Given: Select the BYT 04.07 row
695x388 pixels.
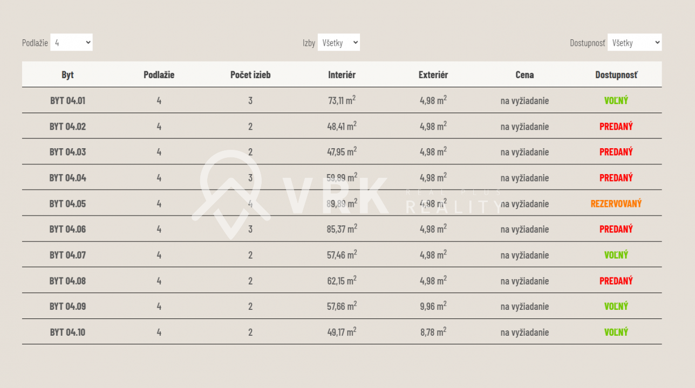Looking at the screenshot, I should pos(342,255).
